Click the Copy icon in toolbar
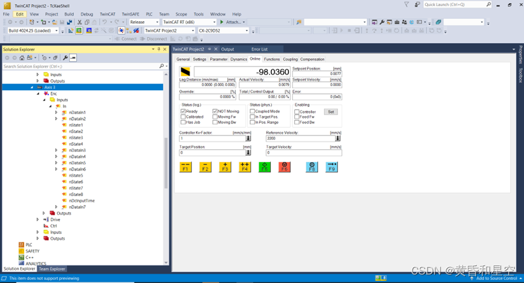 click(x=87, y=22)
